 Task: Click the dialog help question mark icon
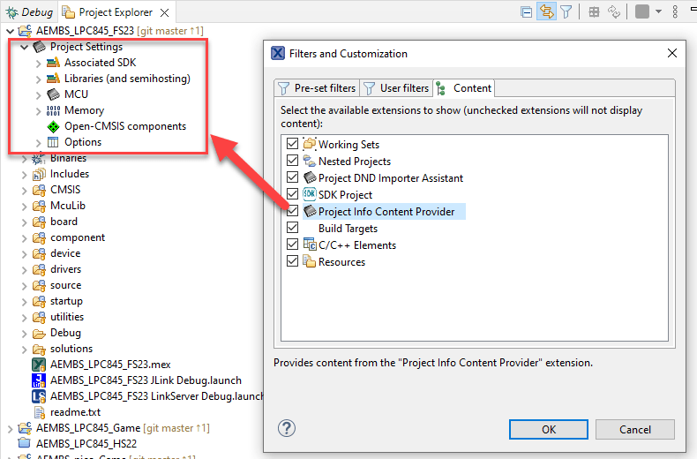(x=287, y=428)
